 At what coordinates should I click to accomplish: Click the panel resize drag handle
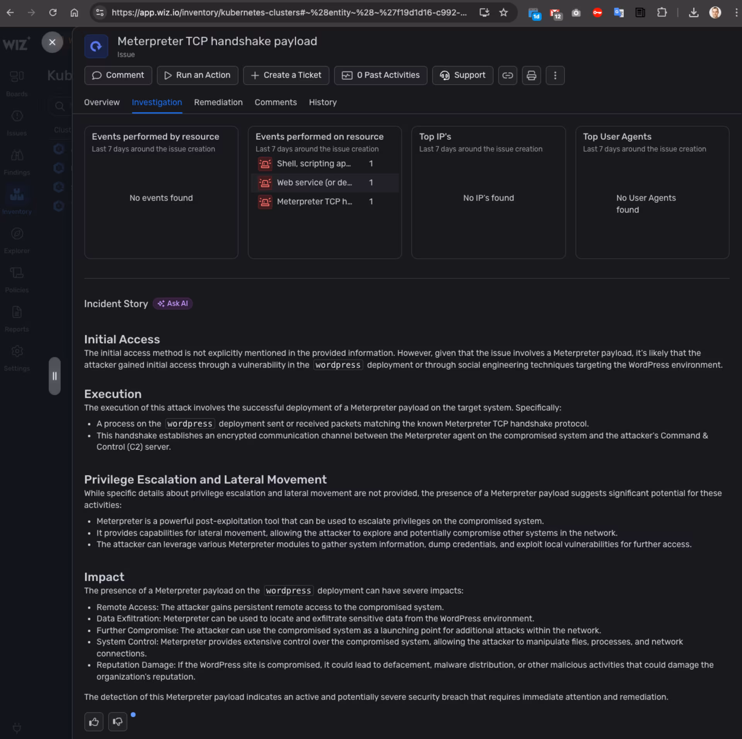click(54, 376)
